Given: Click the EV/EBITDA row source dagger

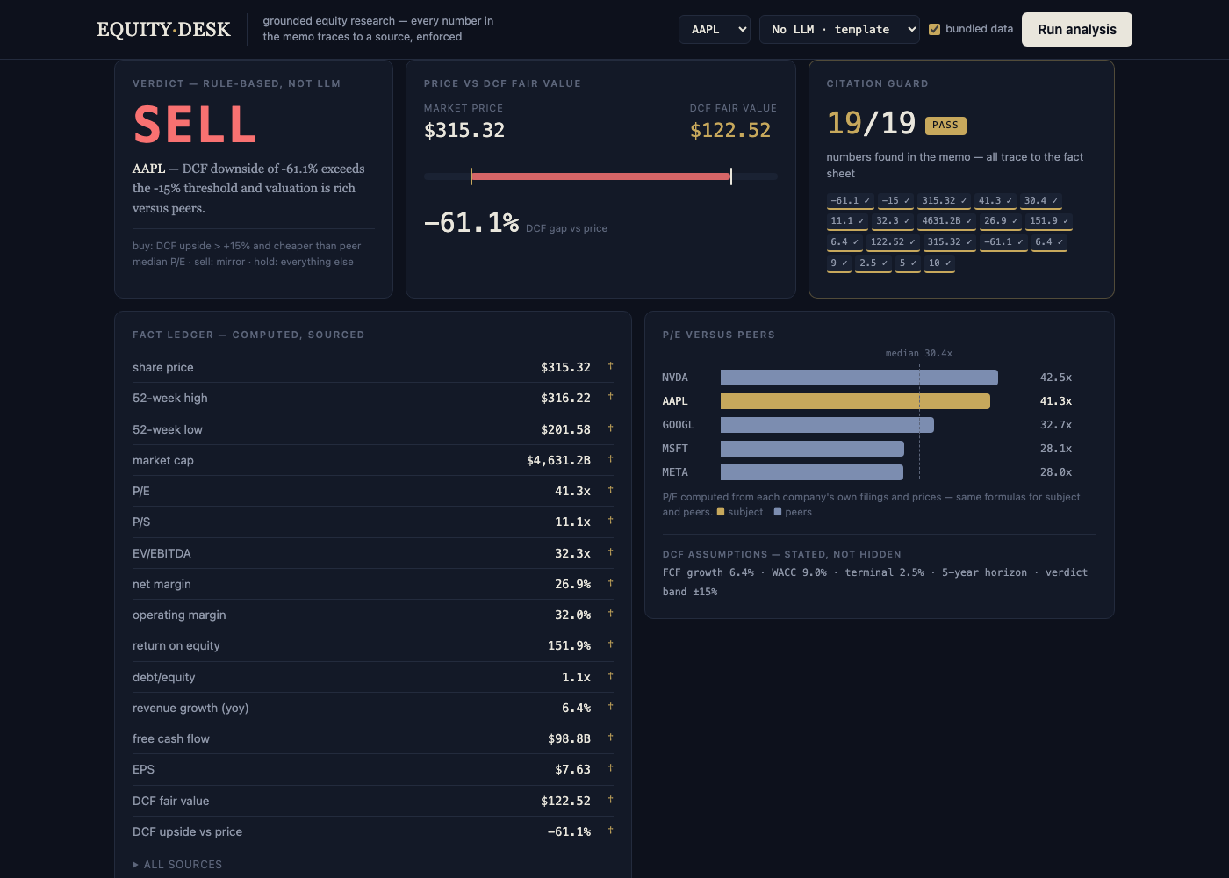Looking at the screenshot, I should [610, 552].
